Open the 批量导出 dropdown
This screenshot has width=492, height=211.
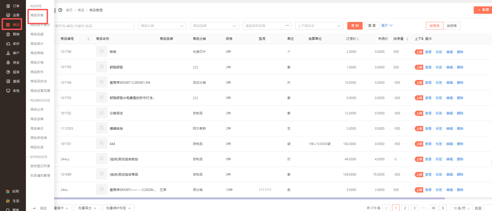(x=87, y=208)
